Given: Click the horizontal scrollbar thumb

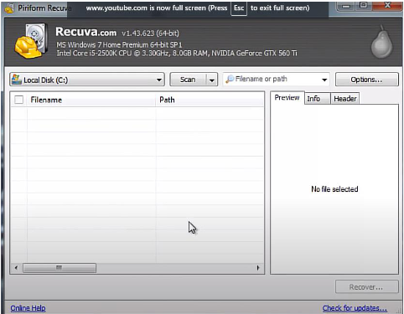Looking at the screenshot, I should click(60, 268).
